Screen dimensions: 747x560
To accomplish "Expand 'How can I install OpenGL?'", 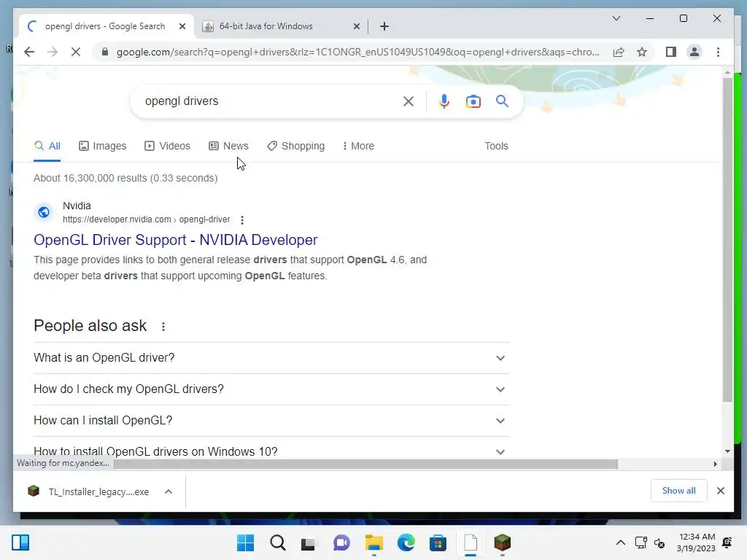I will point(271,421).
